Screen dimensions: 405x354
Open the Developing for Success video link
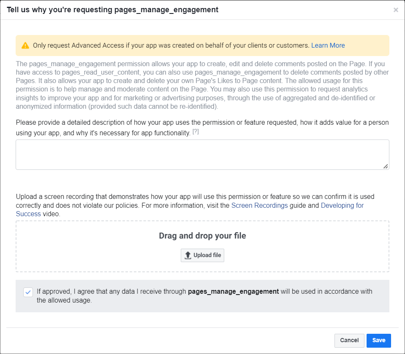click(x=342, y=205)
